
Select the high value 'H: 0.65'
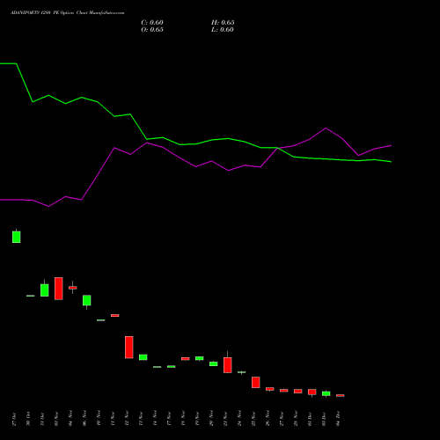223,23
